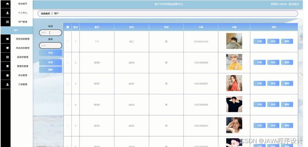Check the checkbox for row 张三

pyautogui.click(x=68, y=42)
